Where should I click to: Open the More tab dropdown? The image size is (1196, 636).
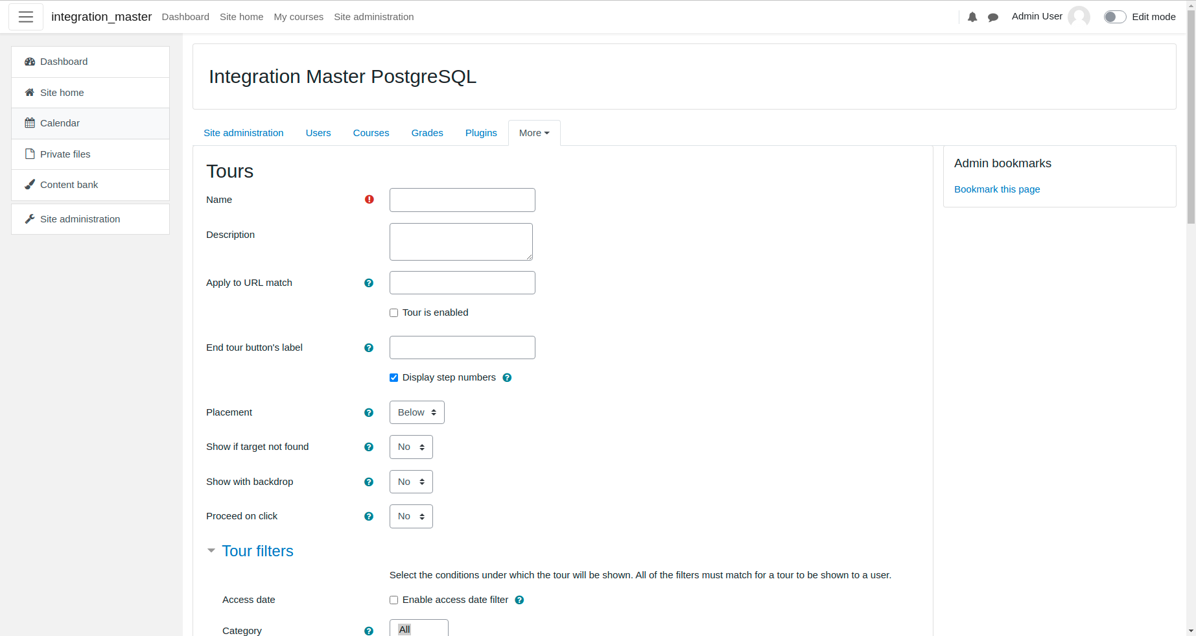[x=534, y=133]
